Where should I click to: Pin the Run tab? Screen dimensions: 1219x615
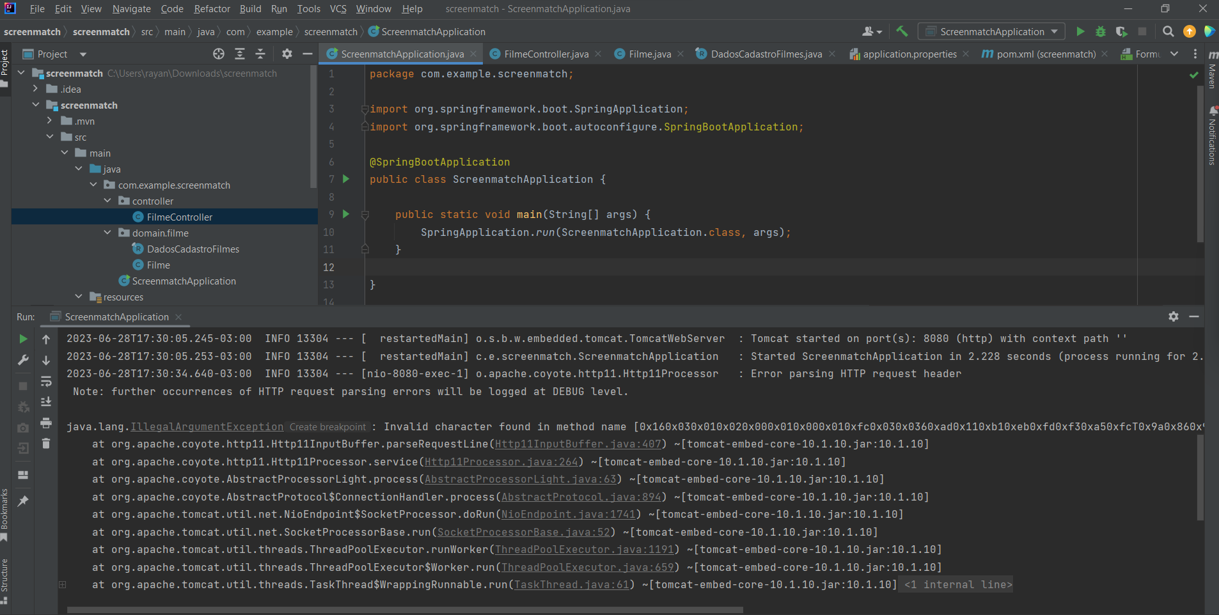pos(23,501)
